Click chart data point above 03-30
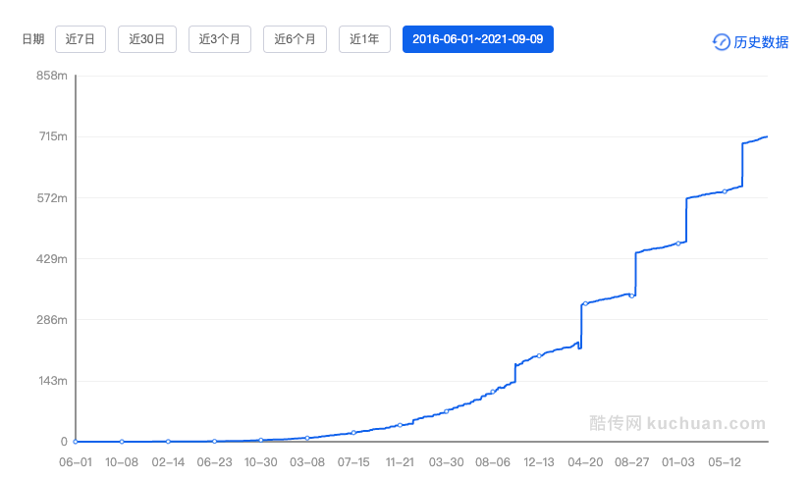This screenshot has height=480, width=810. click(x=447, y=411)
